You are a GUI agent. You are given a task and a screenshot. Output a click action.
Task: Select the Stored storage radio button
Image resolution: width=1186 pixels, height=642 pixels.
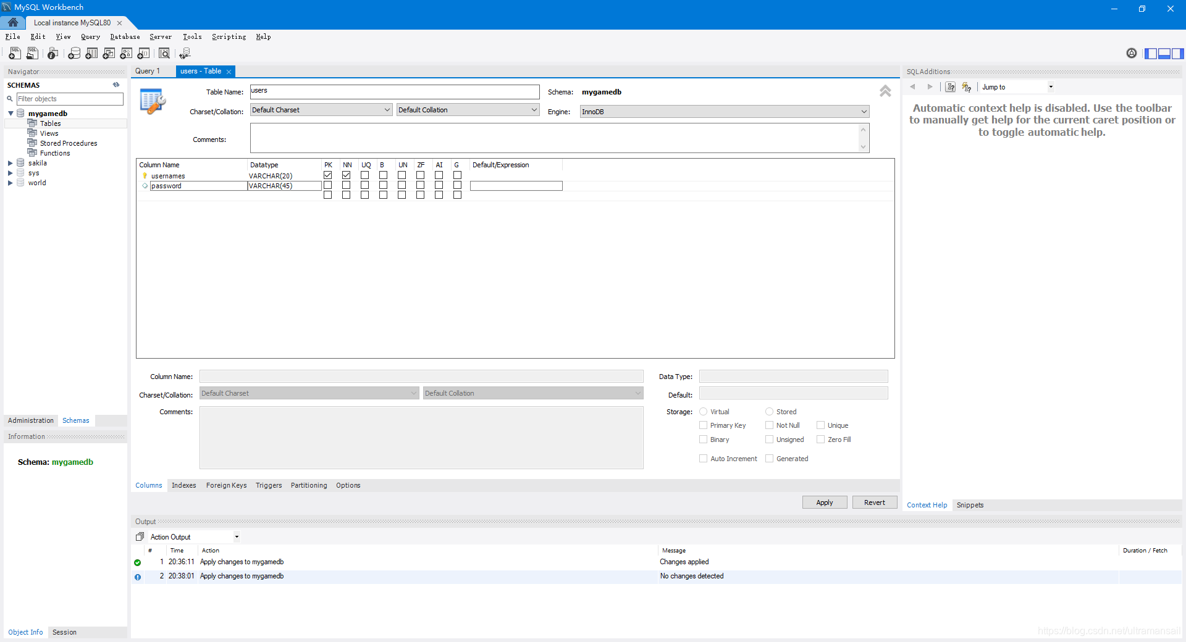(x=769, y=411)
